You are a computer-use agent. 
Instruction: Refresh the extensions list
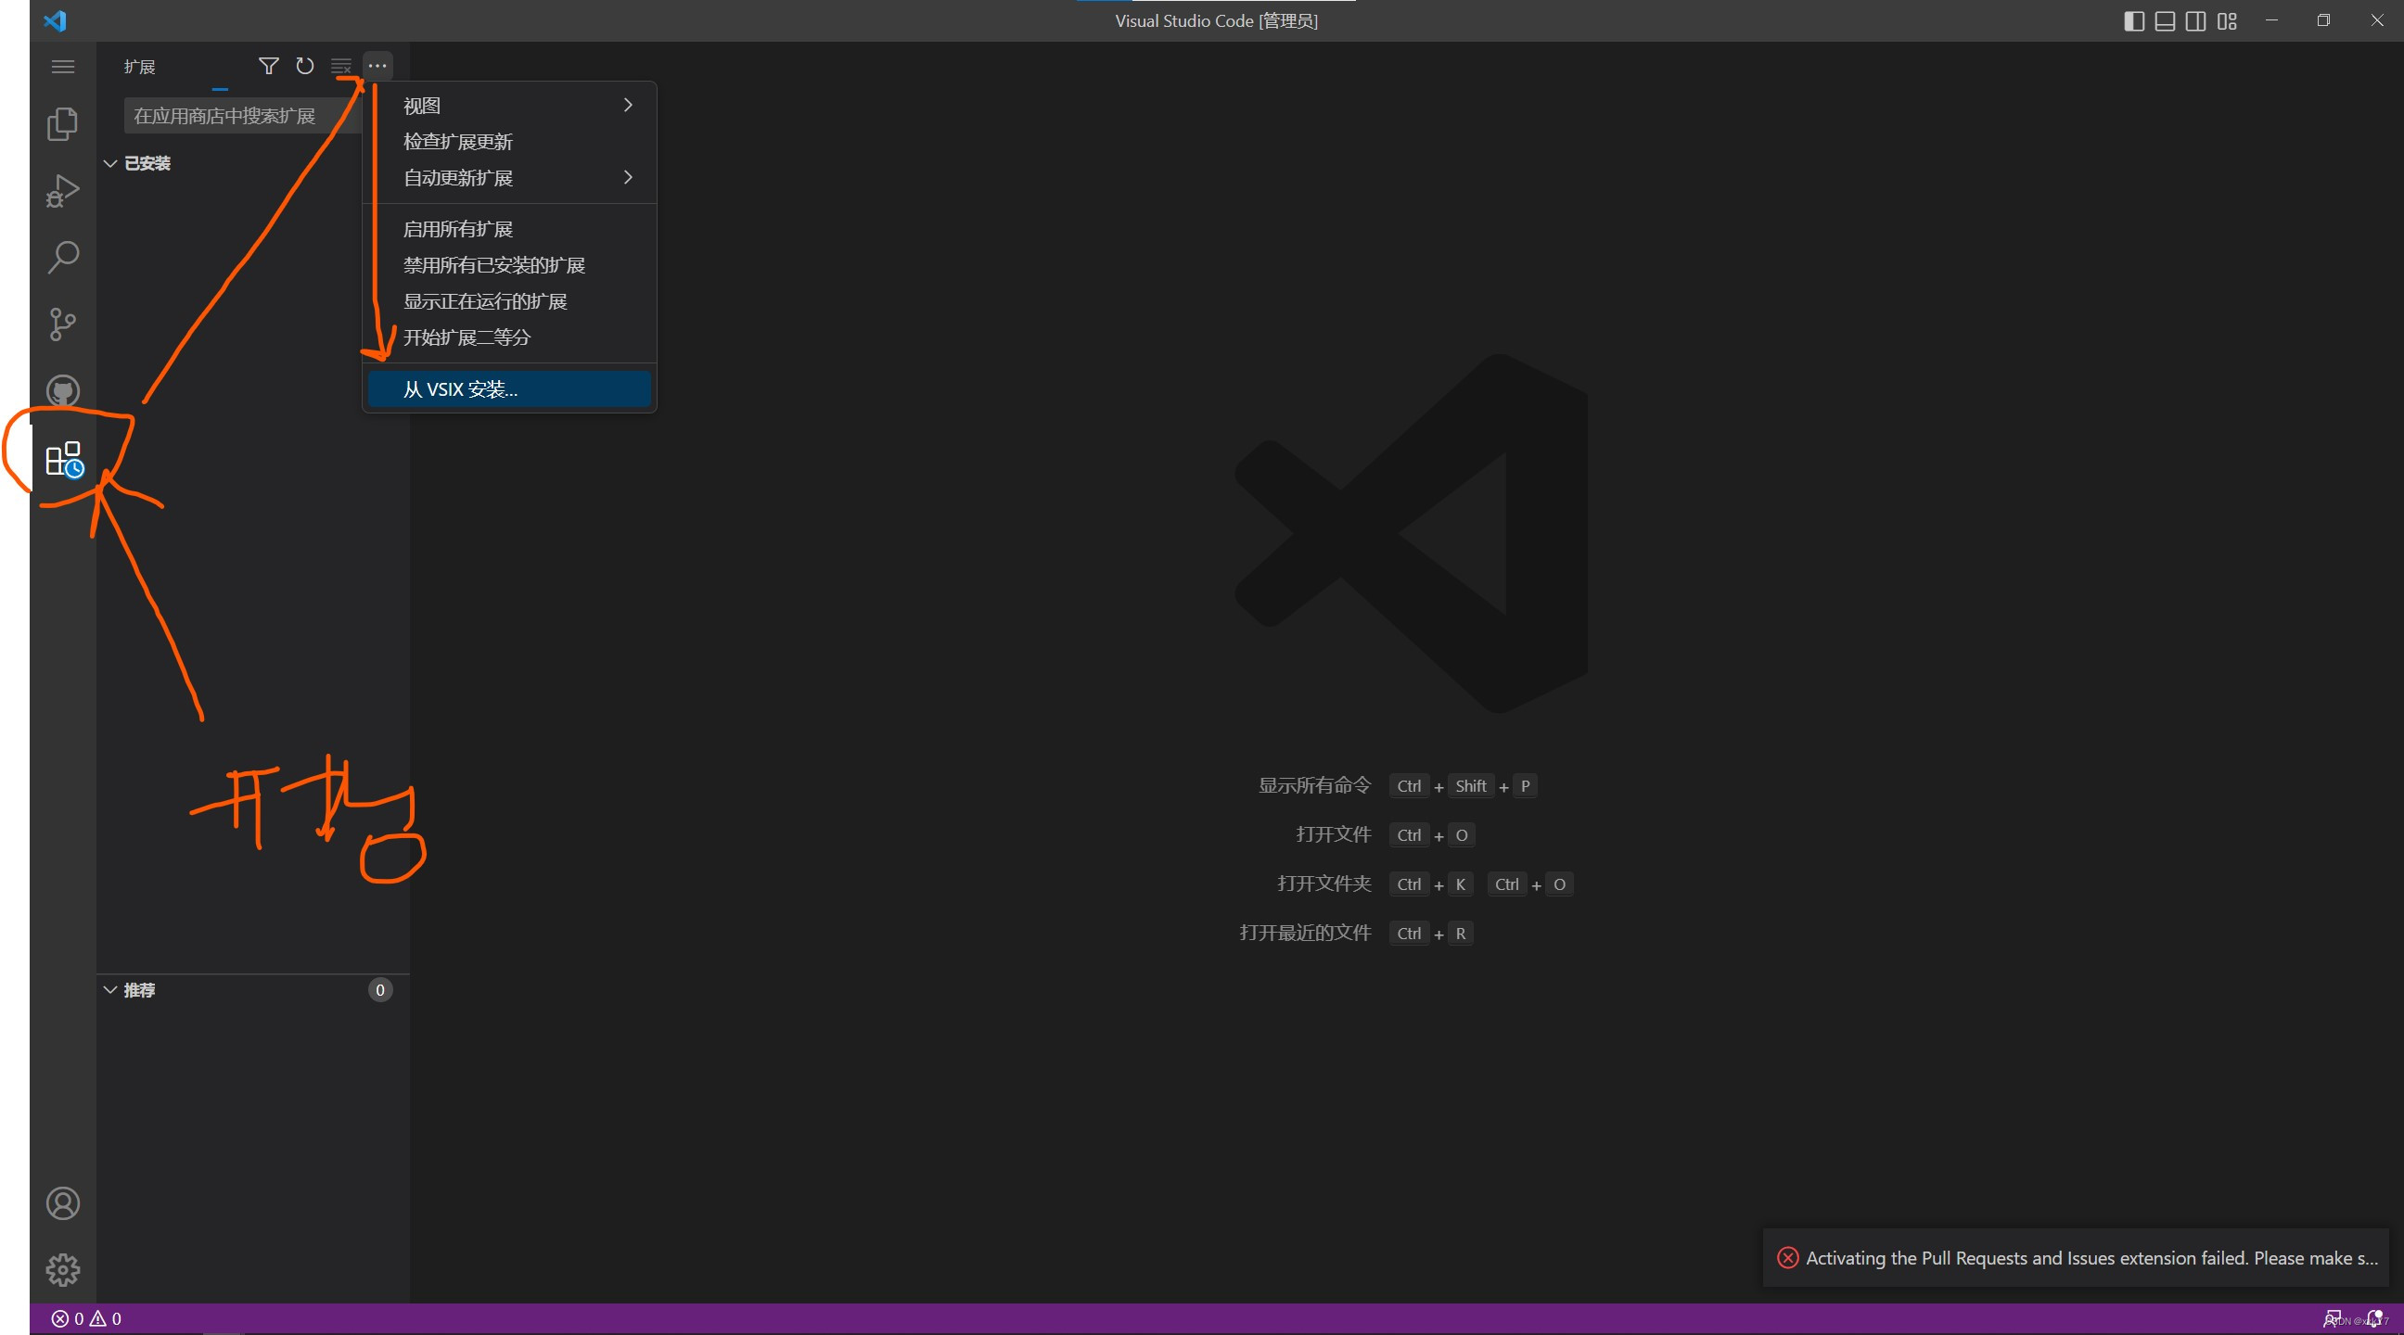[x=304, y=66]
